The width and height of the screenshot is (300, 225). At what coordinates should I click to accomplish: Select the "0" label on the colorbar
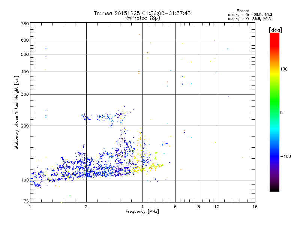(x=281, y=113)
